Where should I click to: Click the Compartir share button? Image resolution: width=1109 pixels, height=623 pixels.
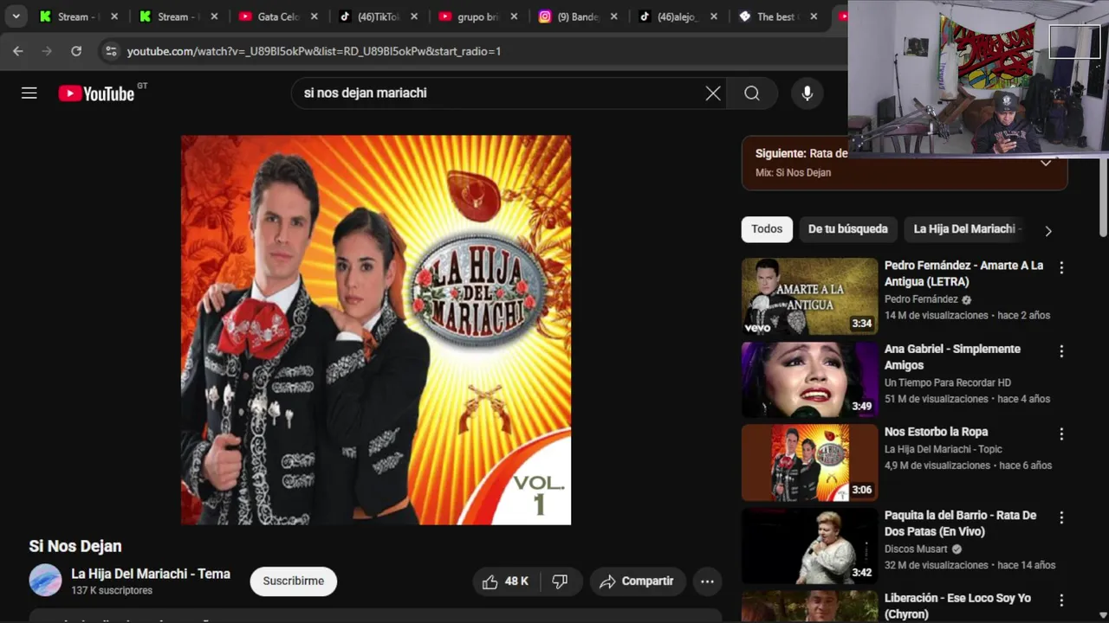coord(638,581)
